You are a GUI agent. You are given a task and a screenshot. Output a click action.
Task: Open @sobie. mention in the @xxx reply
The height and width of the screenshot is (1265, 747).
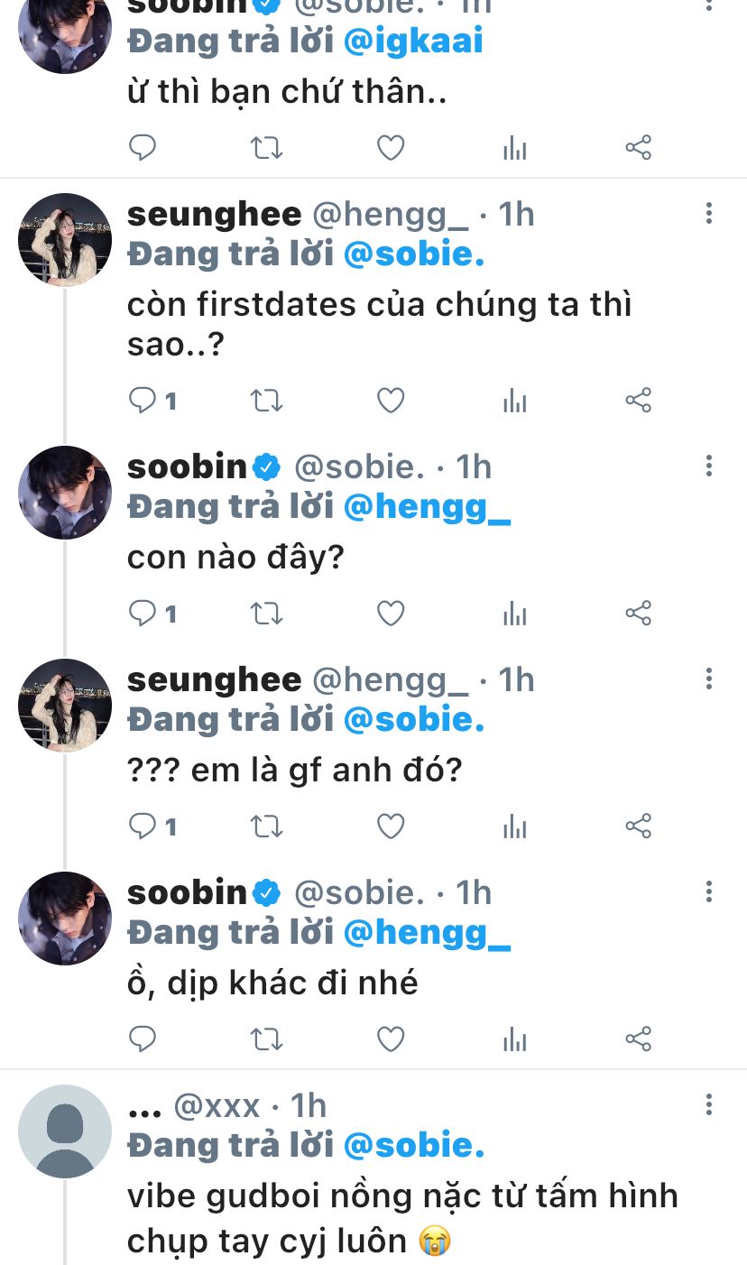[414, 1146]
